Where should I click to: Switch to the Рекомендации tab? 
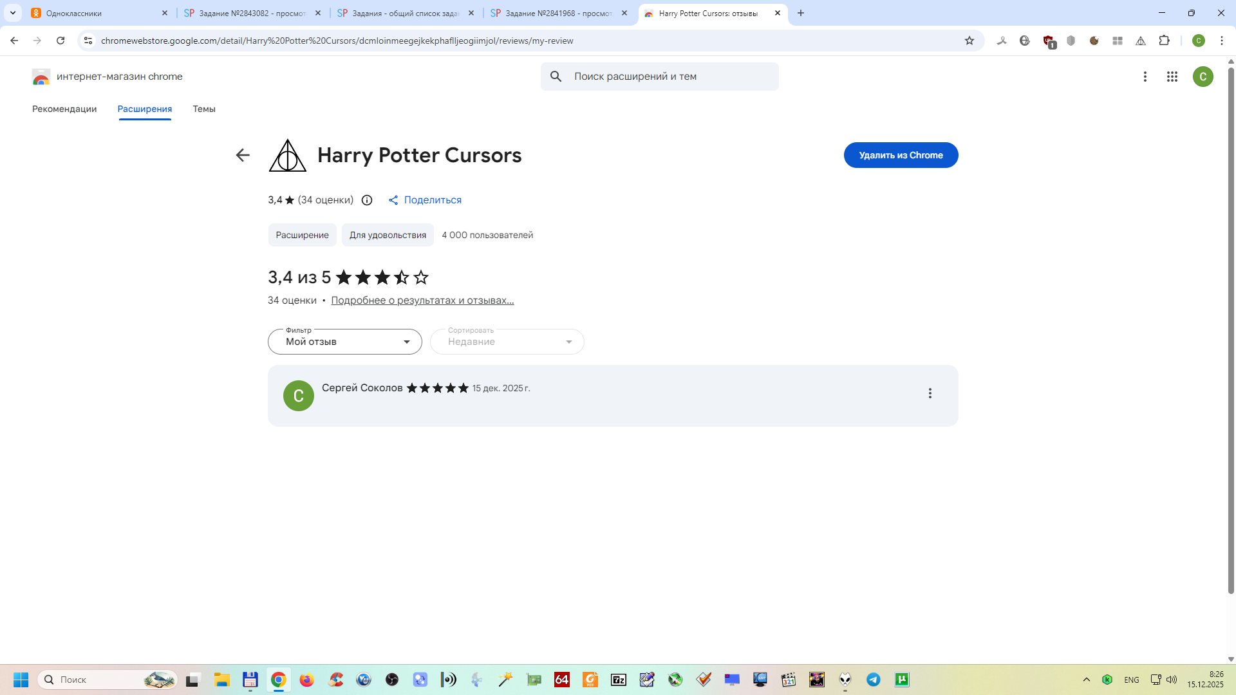tap(64, 109)
